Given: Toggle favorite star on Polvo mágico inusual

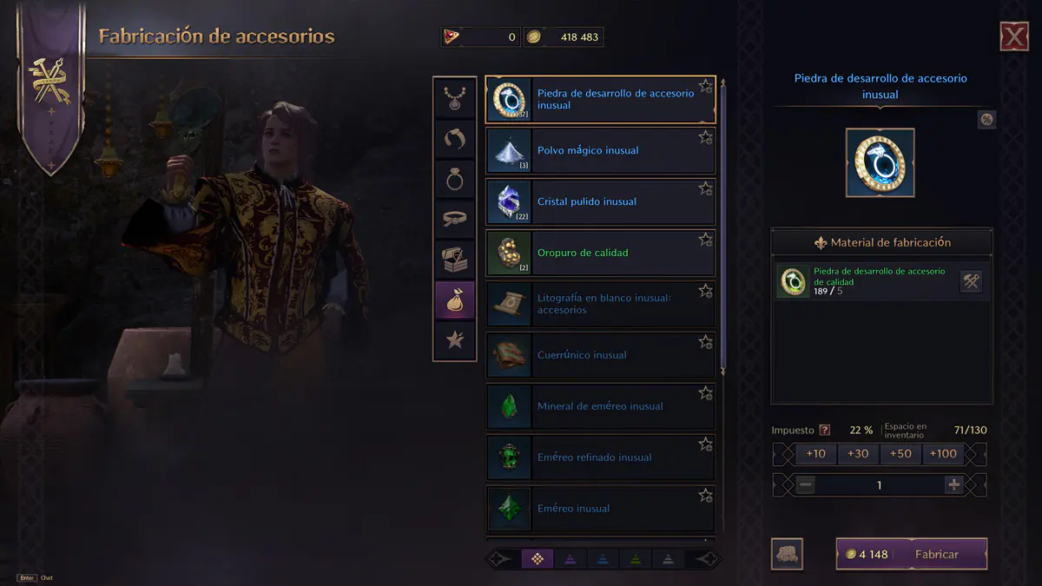Looking at the screenshot, I should tap(705, 137).
